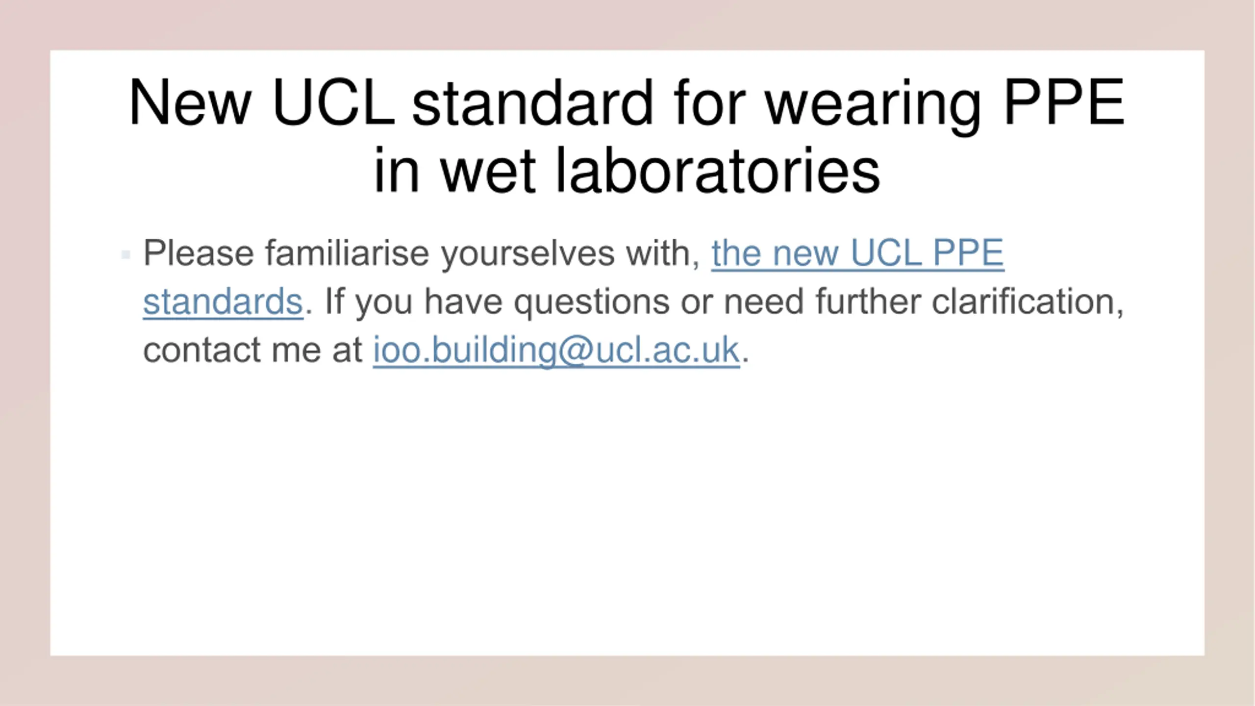Open the 'the new UCL PPE' hyperlink
The width and height of the screenshot is (1255, 706).
pyautogui.click(x=857, y=253)
